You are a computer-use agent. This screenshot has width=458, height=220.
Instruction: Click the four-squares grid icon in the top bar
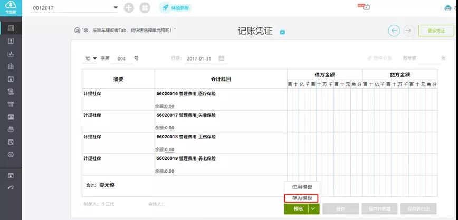click(x=145, y=7)
